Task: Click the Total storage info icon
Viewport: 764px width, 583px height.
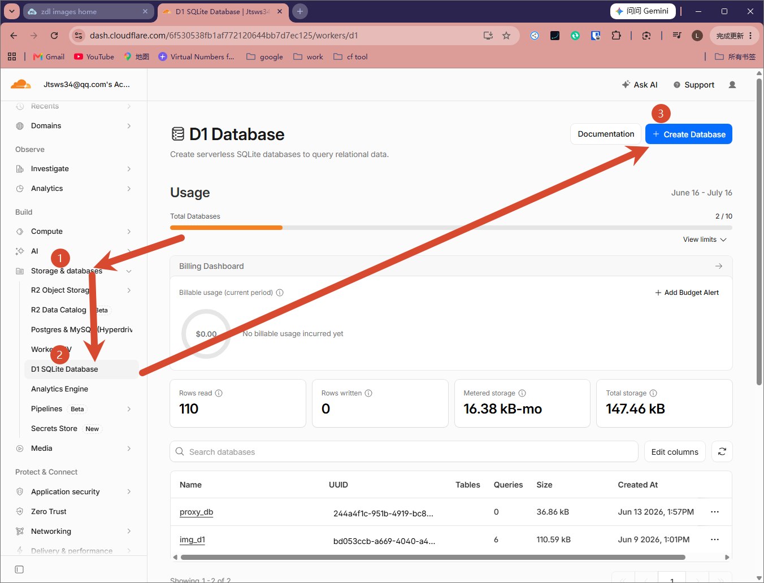Action: coord(653,393)
